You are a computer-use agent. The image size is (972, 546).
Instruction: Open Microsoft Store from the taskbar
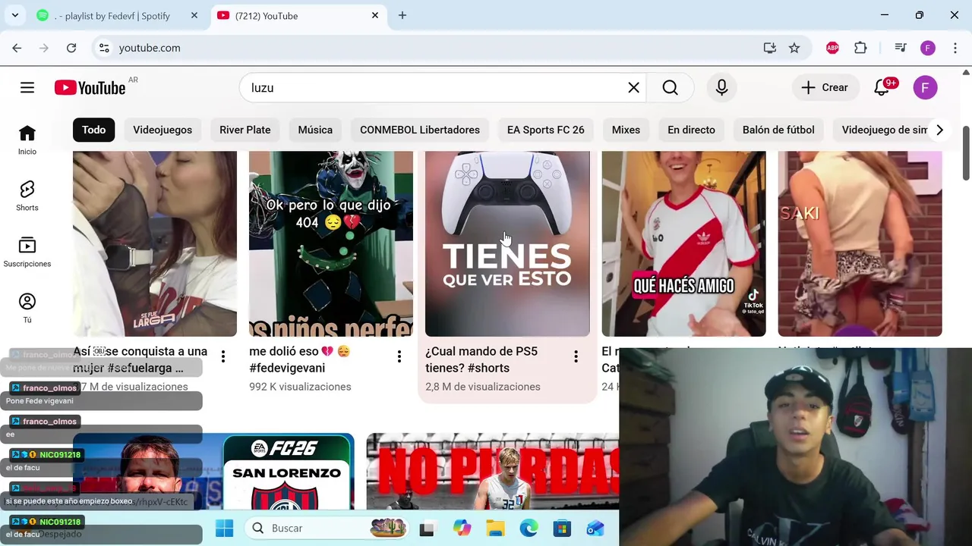562,529
